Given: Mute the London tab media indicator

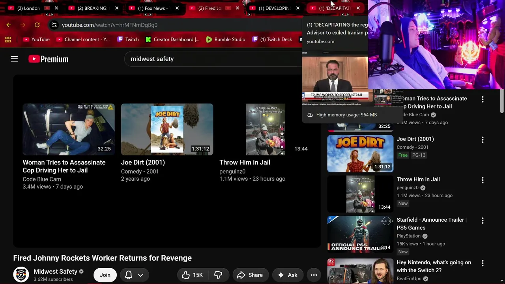Looking at the screenshot, I should (x=47, y=8).
